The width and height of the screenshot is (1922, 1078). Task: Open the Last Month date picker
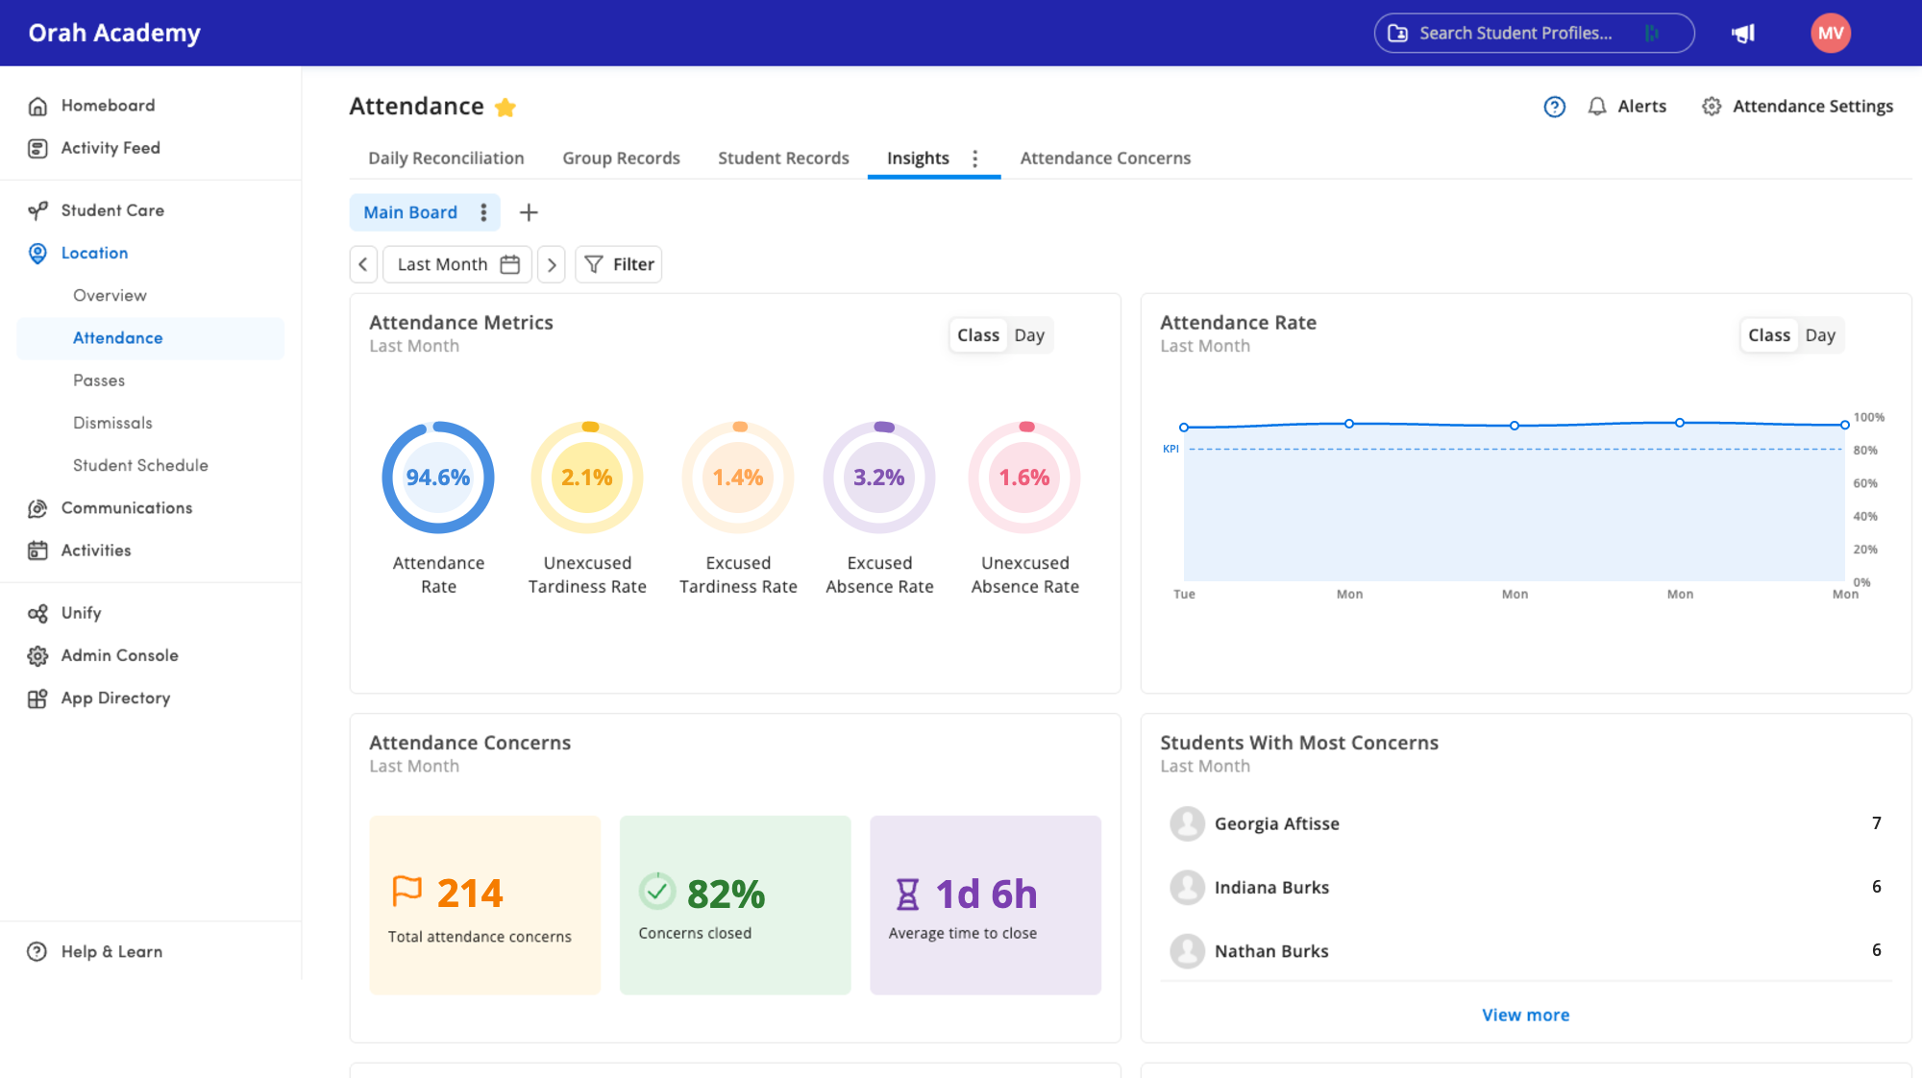point(457,264)
